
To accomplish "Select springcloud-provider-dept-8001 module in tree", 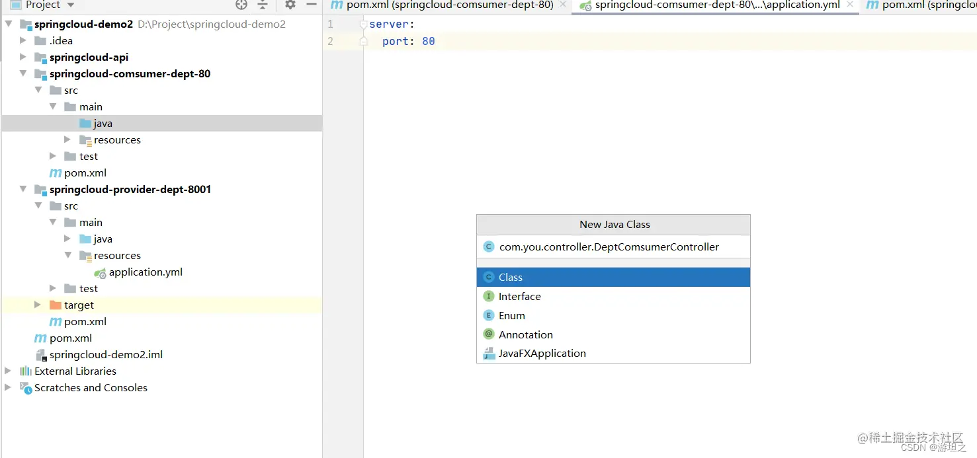I will pos(130,190).
